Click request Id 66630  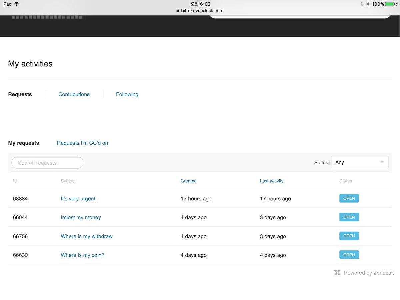[x=20, y=255]
